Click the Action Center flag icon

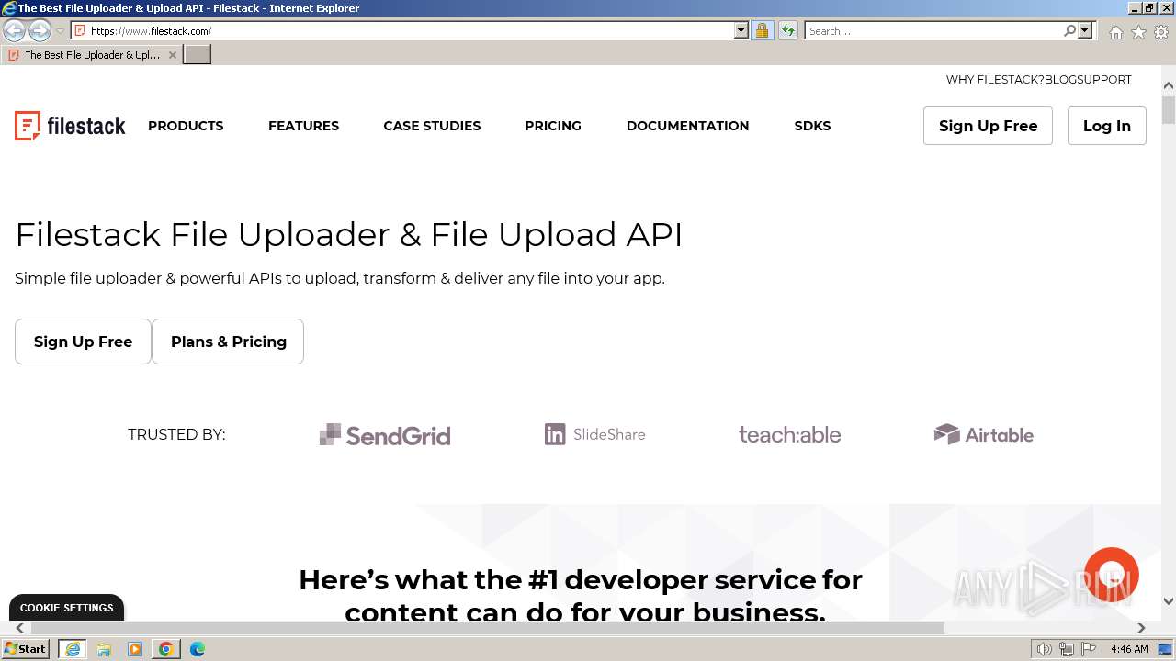(x=1089, y=649)
